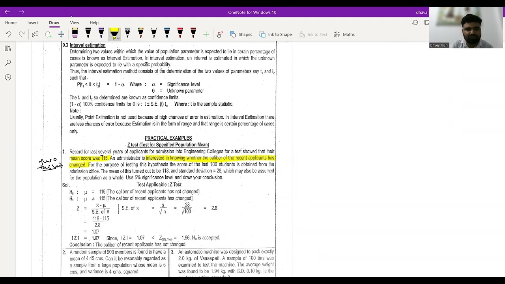Select the black pen next to eraser
This screenshot has width=505, height=284.
[88, 34]
